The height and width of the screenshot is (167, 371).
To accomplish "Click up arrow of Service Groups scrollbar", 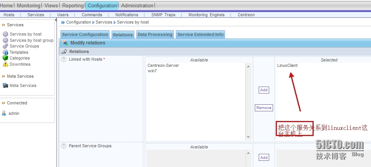I will coord(248,153).
